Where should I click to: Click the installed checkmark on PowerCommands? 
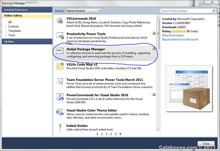tap(154, 94)
